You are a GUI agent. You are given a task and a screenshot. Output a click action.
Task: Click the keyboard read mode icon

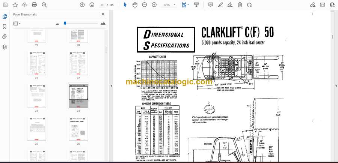[x=196, y=5]
